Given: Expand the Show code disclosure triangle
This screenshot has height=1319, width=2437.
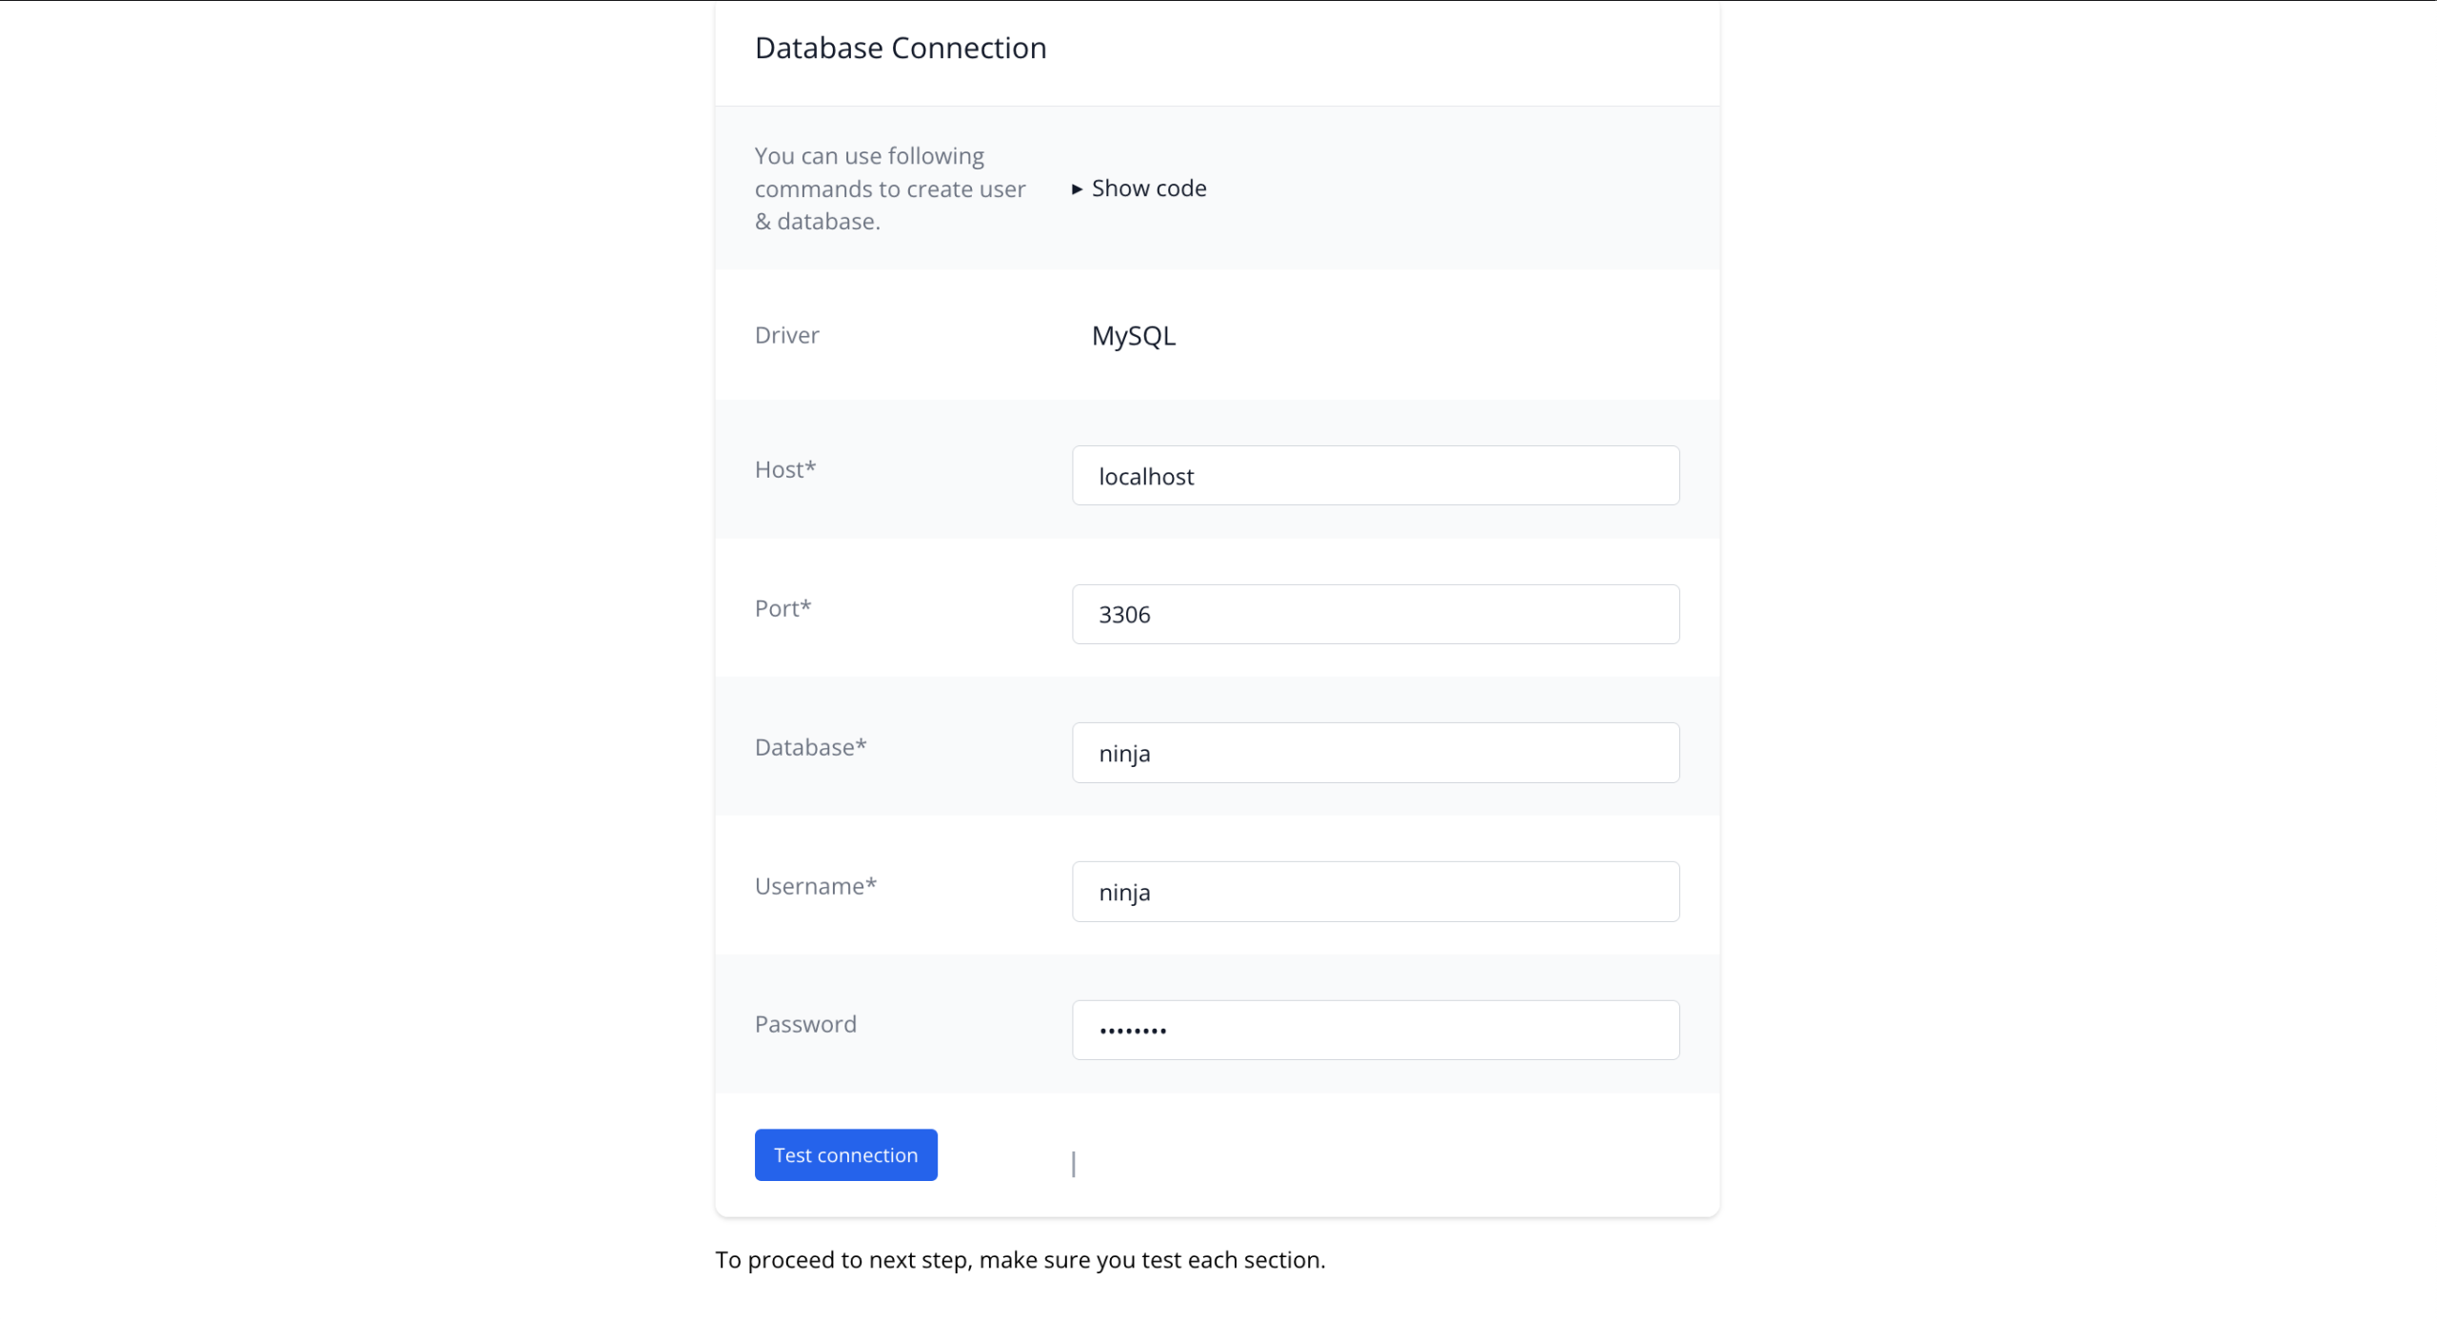Looking at the screenshot, I should tap(1077, 189).
